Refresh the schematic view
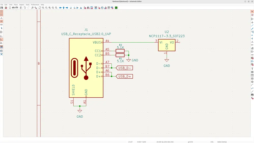 pyautogui.click(x=40, y=8)
